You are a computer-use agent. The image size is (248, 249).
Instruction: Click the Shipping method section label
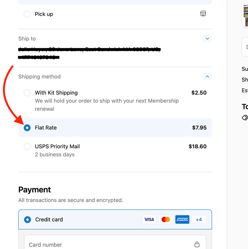pyautogui.click(x=39, y=77)
